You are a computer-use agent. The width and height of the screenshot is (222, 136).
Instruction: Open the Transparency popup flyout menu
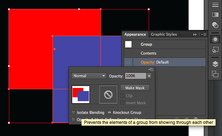click(x=151, y=69)
